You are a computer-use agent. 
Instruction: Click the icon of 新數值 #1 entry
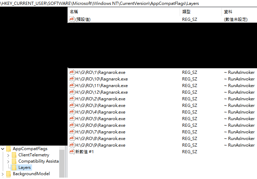pos(72,151)
